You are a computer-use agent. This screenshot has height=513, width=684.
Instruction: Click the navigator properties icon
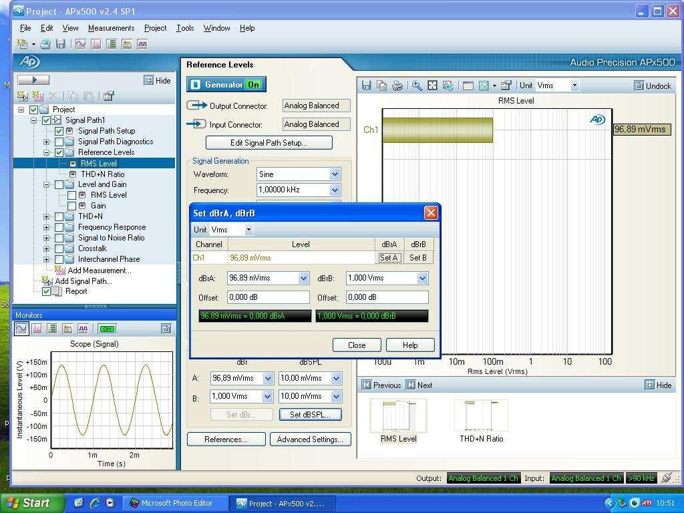click(x=109, y=96)
